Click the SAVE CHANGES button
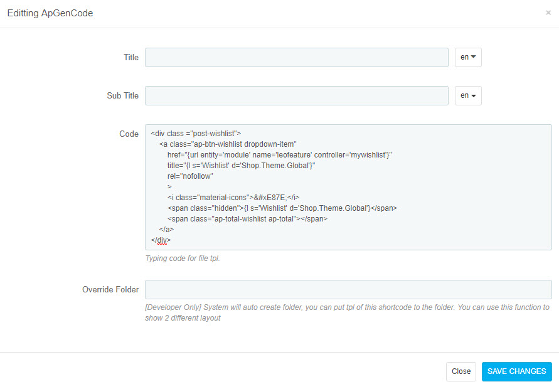 tap(516, 371)
